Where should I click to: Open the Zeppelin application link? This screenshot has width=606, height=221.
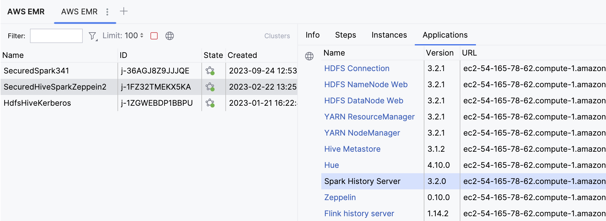pos(340,197)
